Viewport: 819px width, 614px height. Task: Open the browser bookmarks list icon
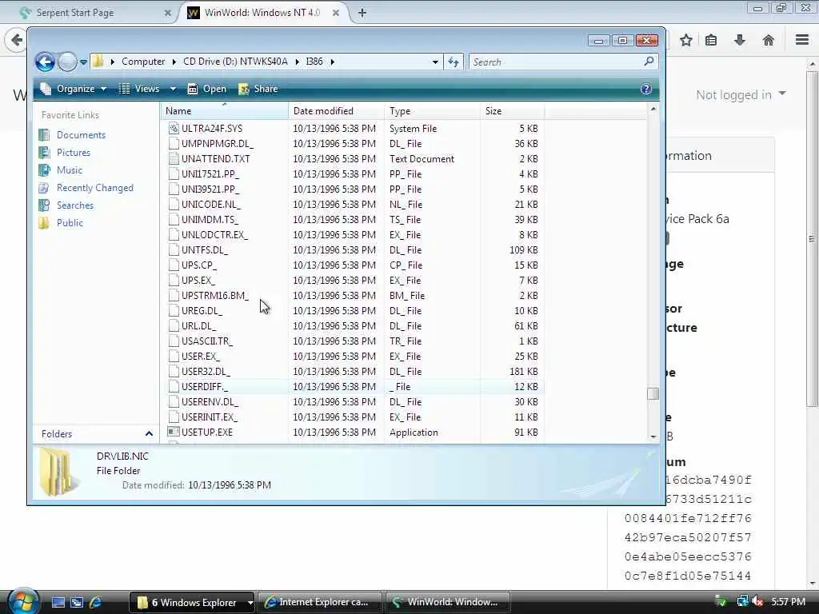point(711,40)
